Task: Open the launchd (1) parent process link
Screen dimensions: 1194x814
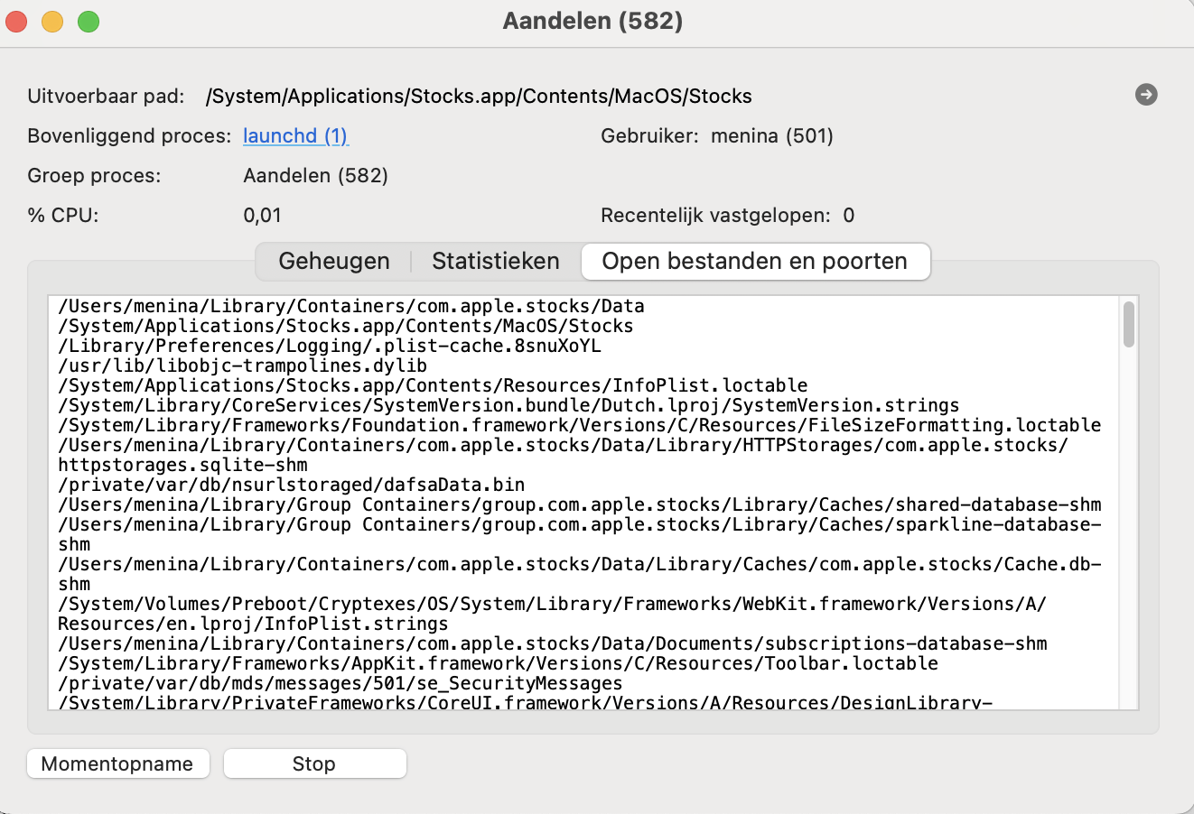Action: [295, 135]
